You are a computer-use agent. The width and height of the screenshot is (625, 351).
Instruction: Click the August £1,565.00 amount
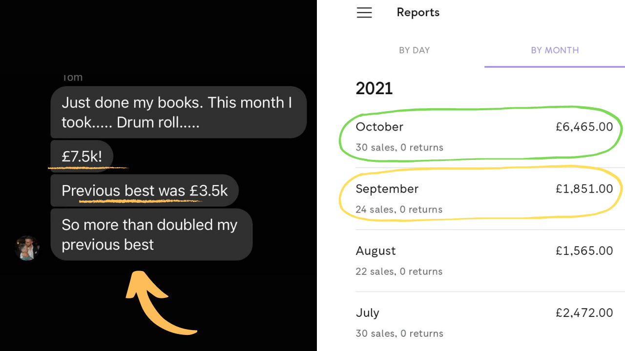tap(584, 251)
